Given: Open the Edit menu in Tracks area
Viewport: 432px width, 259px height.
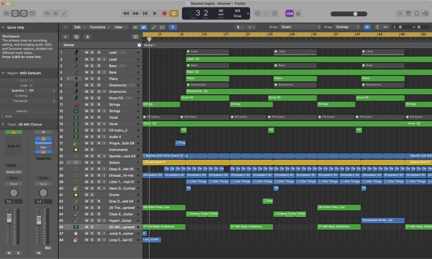Looking at the screenshot, I should coord(79,27).
